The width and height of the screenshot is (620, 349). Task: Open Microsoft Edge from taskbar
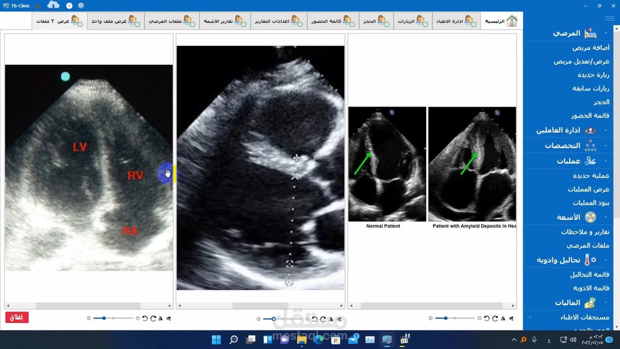click(x=319, y=339)
